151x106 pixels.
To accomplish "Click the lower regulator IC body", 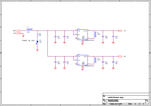I will (82, 60).
